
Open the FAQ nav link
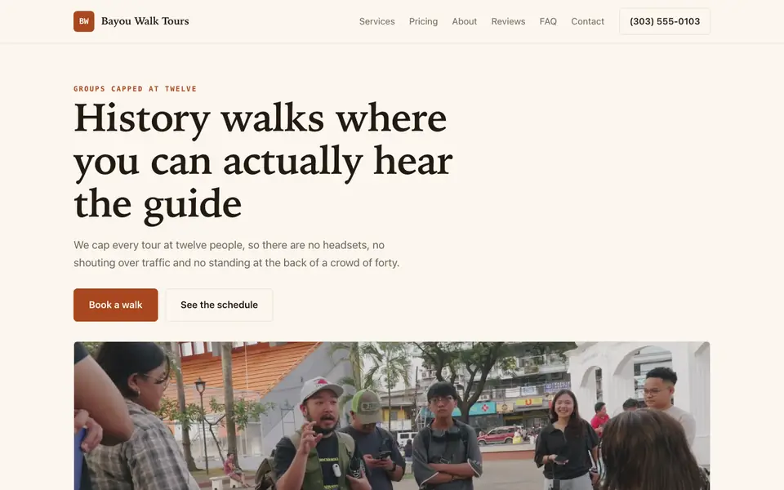coord(548,21)
